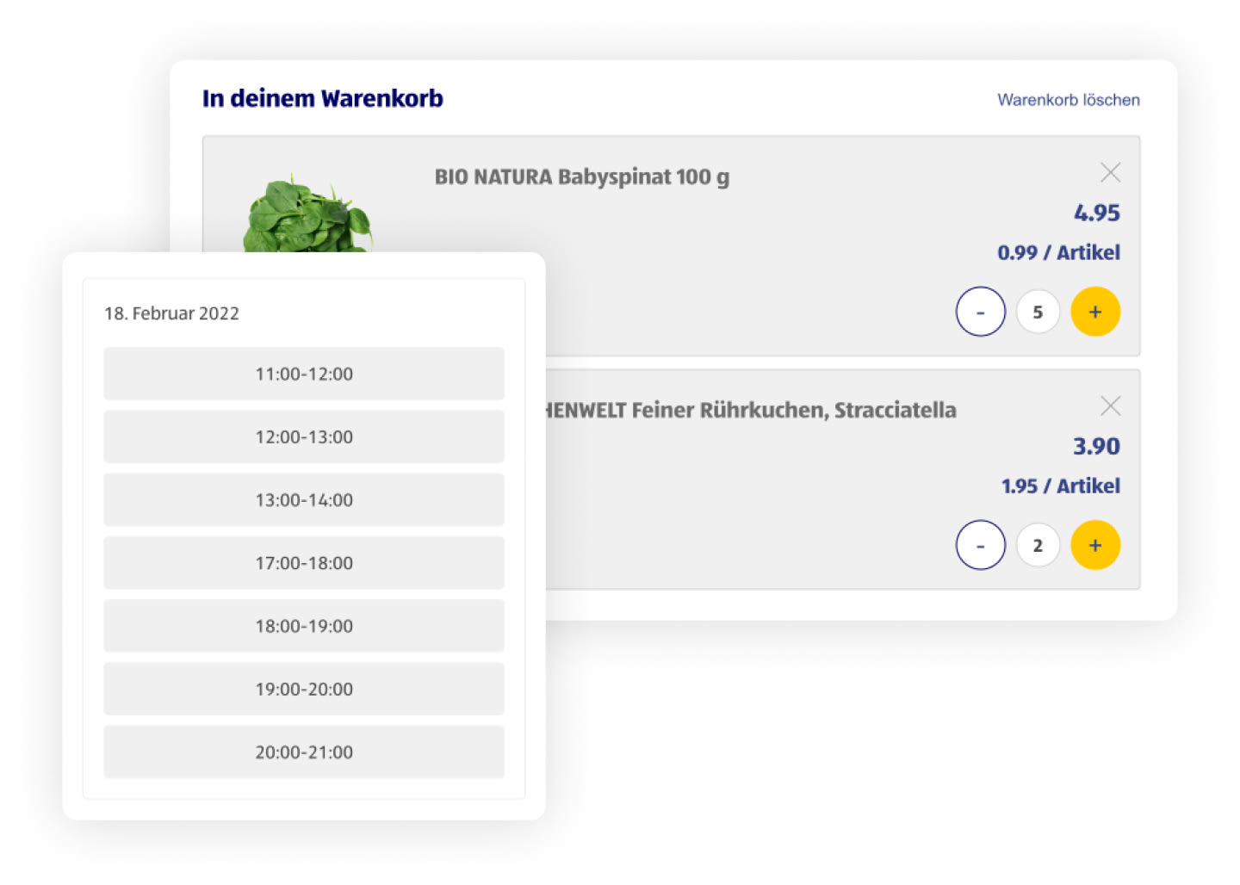Screen dimensions: 1240x885
Task: Click the yellow plus icon for the spinach item
Action: [1094, 311]
